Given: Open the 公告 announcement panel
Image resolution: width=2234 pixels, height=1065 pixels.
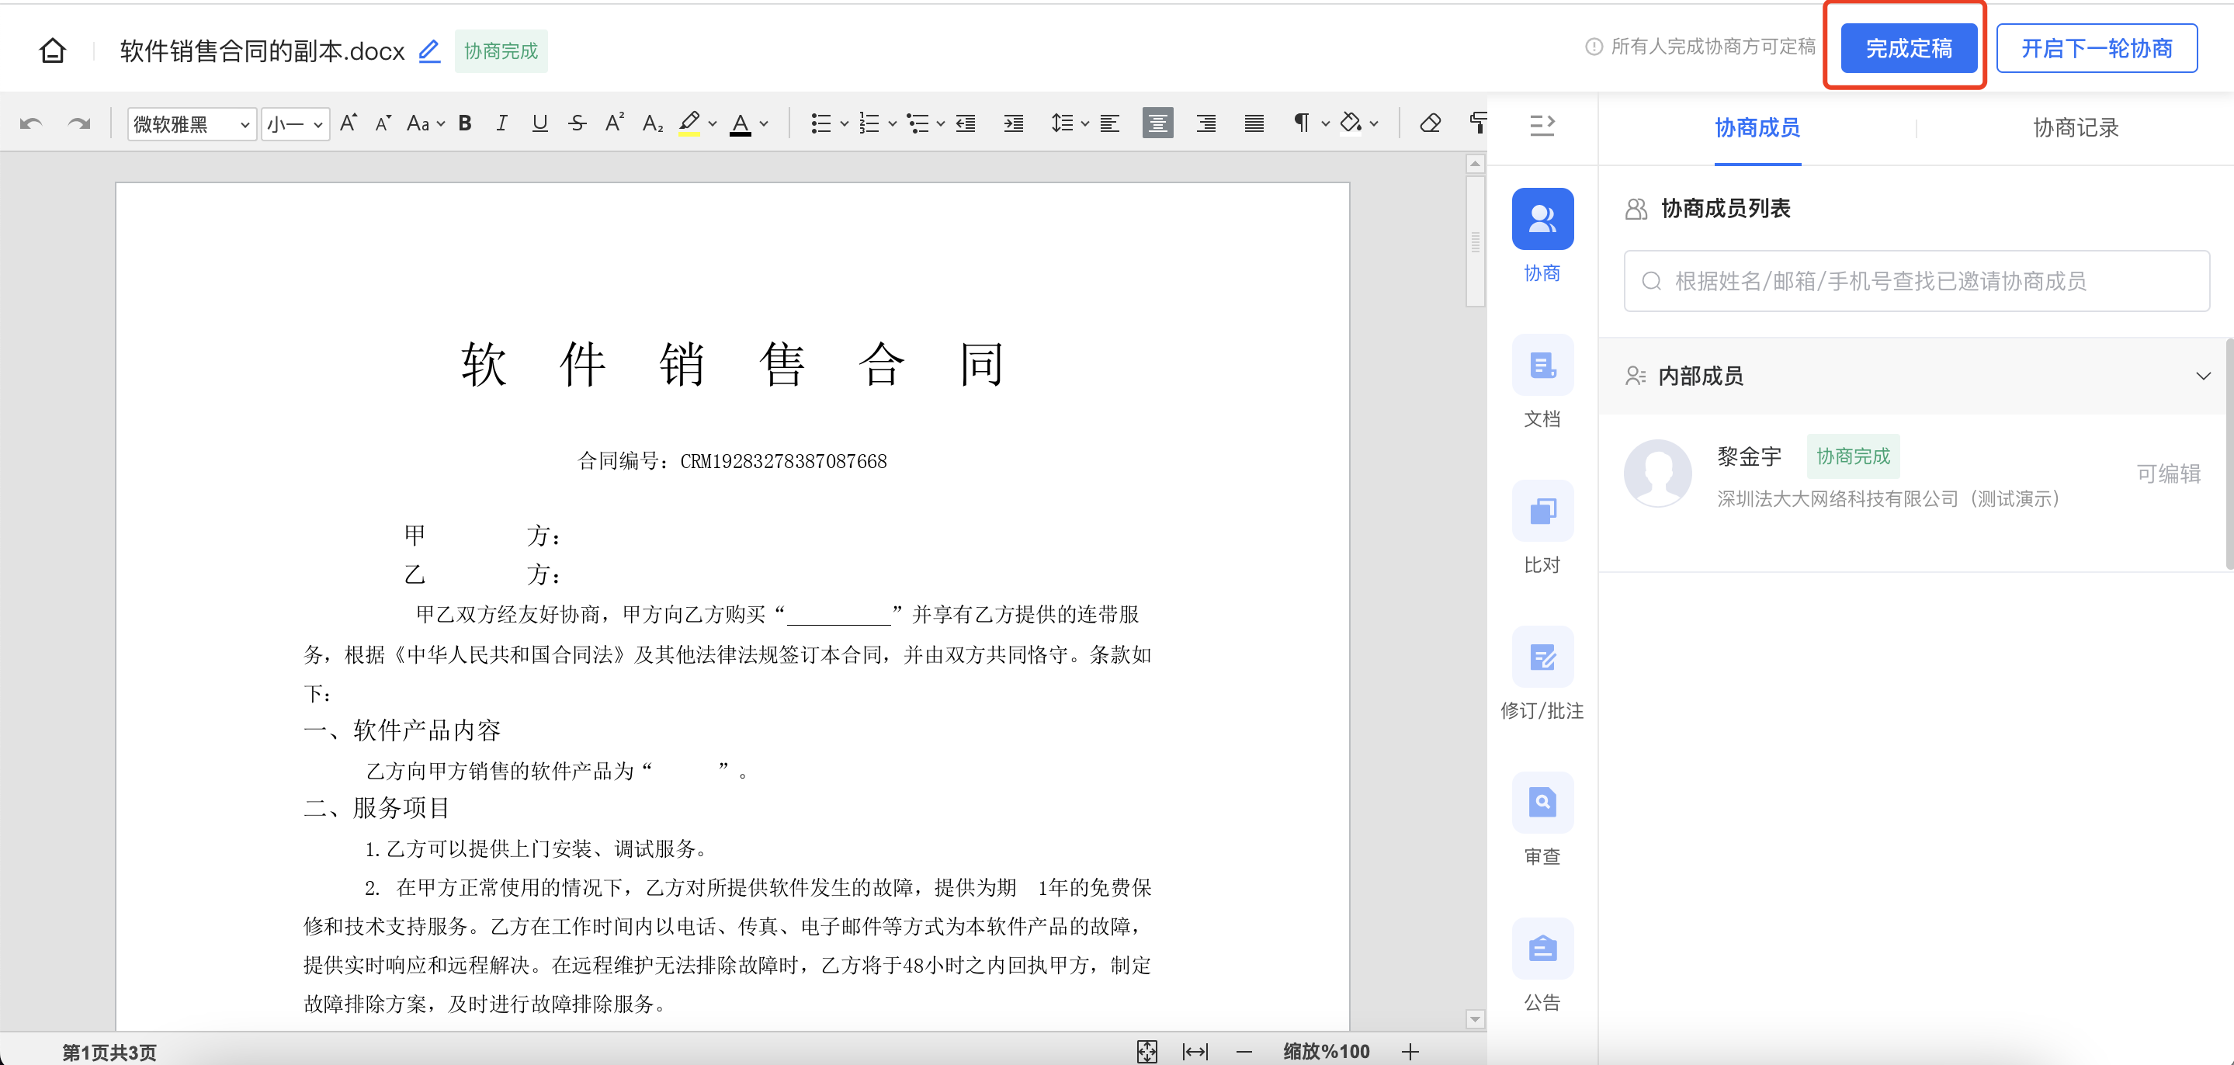Looking at the screenshot, I should click(x=1542, y=964).
